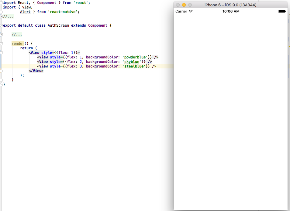Click the 'style' attribute of the outer View
The height and width of the screenshot is (211, 290).
click(47, 53)
